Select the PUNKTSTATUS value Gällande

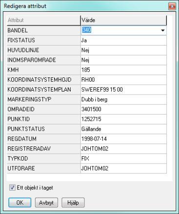pyautogui.click(x=123, y=129)
